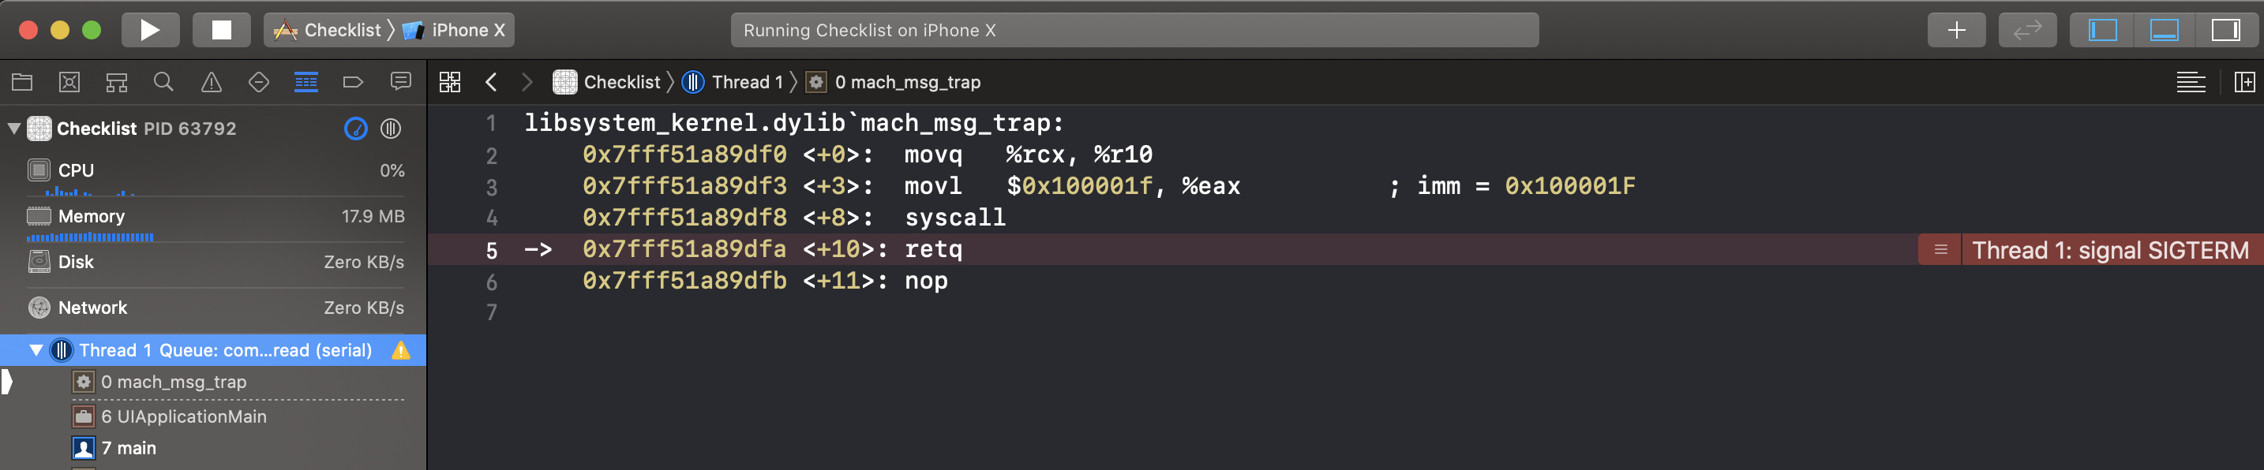
Task: Stop the running Checklist app
Action: tap(222, 30)
